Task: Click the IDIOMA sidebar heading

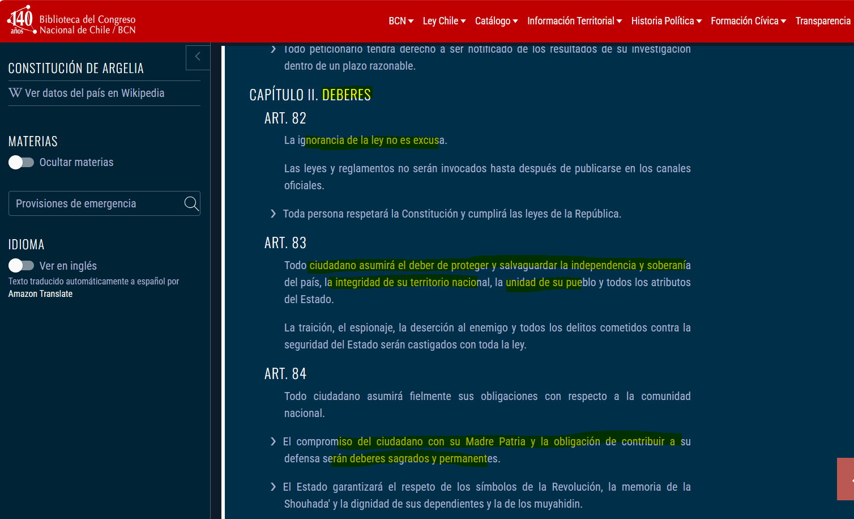Action: (26, 244)
